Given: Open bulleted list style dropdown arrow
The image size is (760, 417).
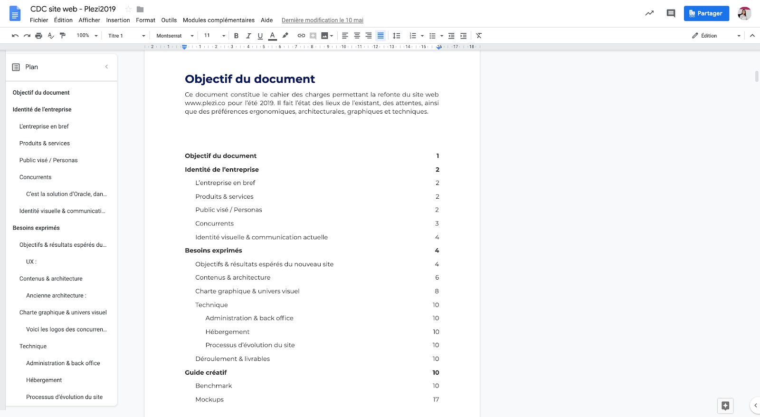Looking at the screenshot, I should [442, 36].
